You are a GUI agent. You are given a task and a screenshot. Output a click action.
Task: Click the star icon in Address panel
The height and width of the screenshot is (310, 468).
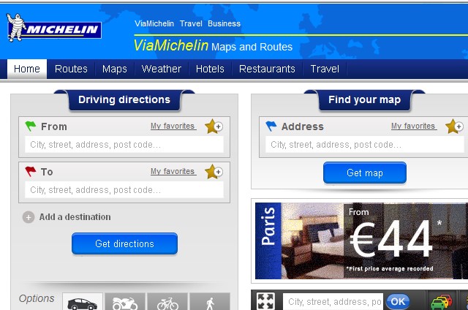(454, 126)
